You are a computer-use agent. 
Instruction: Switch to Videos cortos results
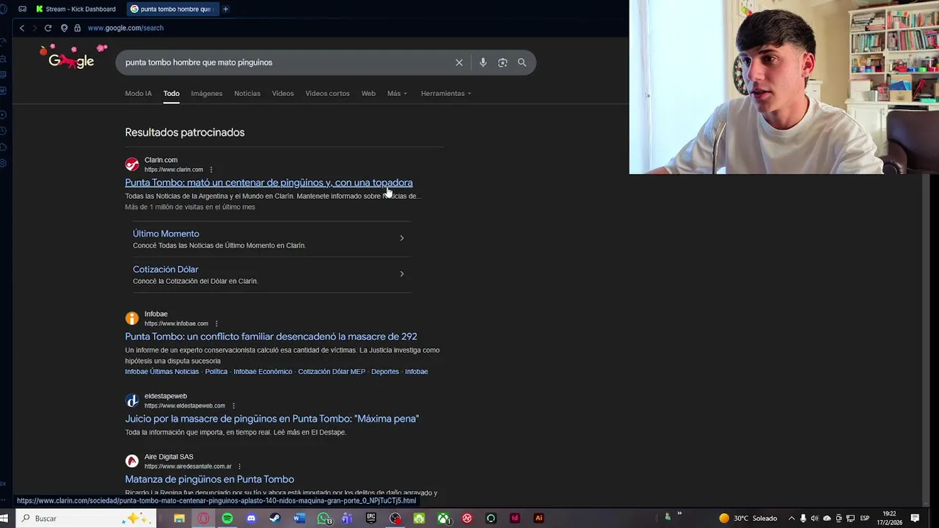click(327, 93)
